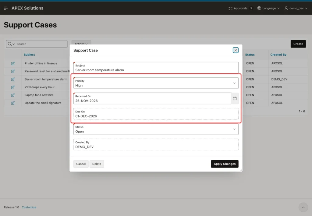Click the Due On field 01-DEC-2026

pyautogui.click(x=156, y=114)
